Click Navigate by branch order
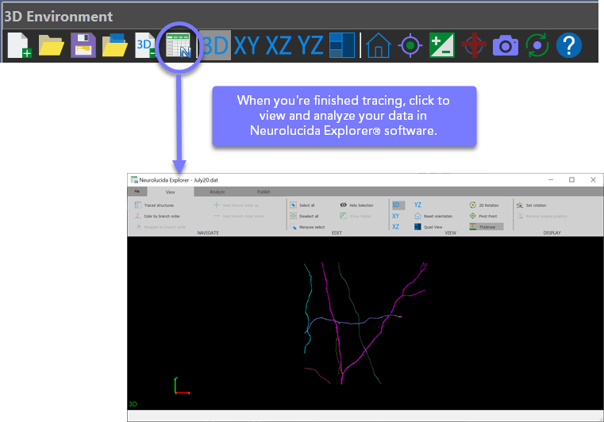The height and width of the screenshot is (422, 604). [x=160, y=227]
